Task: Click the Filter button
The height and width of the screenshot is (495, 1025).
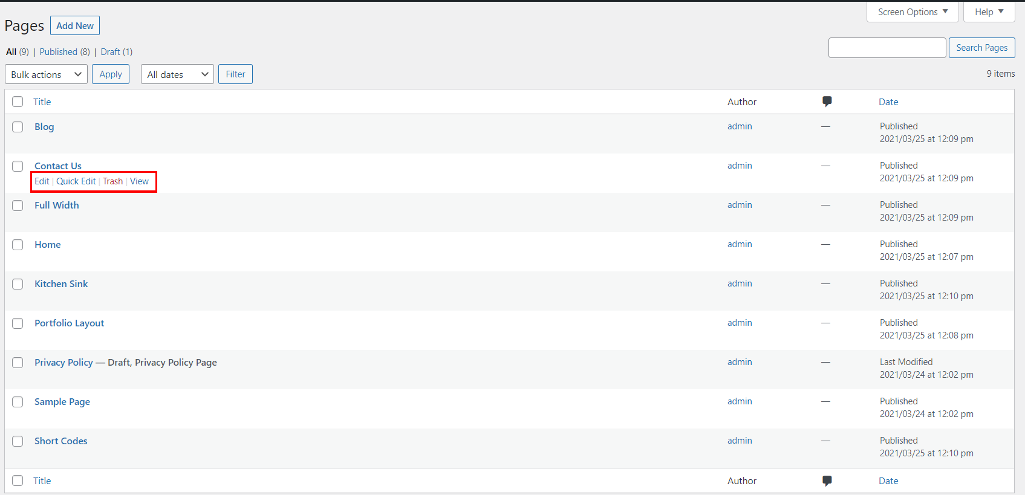Action: [235, 74]
